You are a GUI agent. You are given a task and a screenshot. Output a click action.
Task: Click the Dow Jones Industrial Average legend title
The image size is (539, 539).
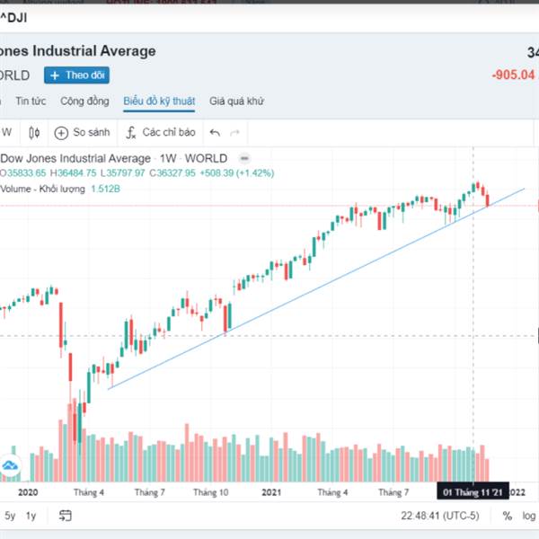point(75,158)
